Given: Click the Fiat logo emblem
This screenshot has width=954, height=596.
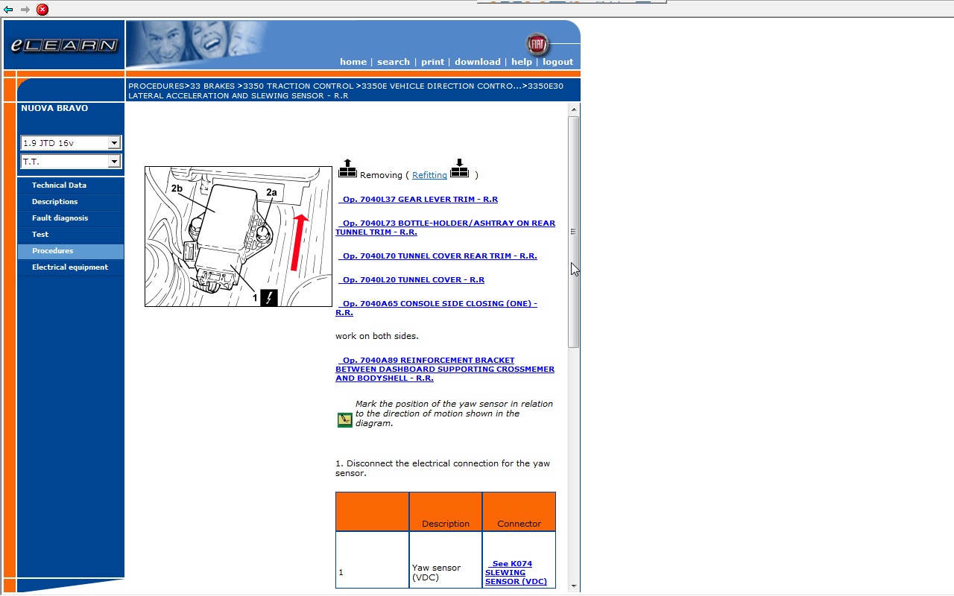Looking at the screenshot, I should pyautogui.click(x=537, y=44).
